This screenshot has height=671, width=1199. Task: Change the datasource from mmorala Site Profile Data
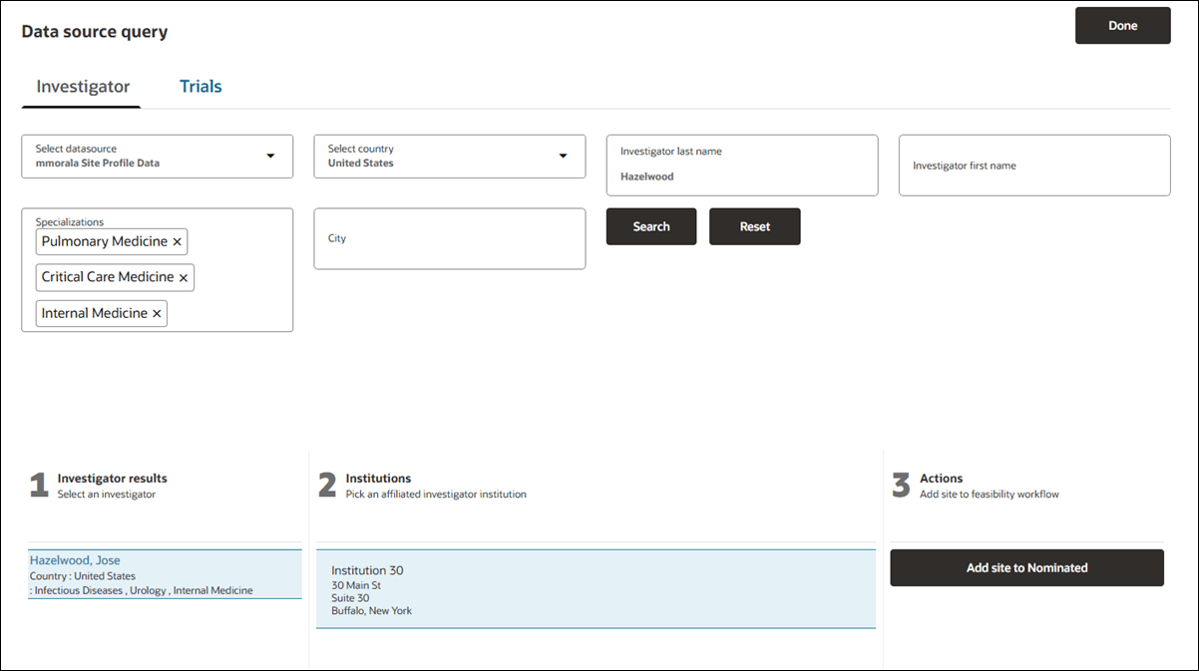point(140,162)
